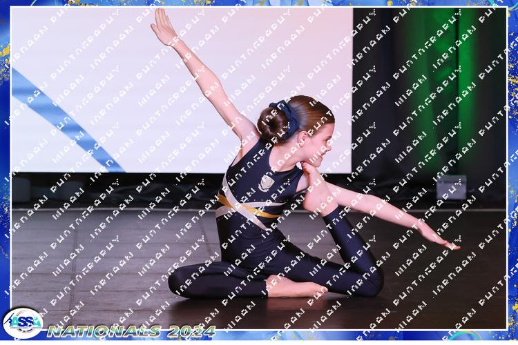Open the gymnast floor routine photo
The width and height of the screenshot is (518, 345).
coord(259,168)
